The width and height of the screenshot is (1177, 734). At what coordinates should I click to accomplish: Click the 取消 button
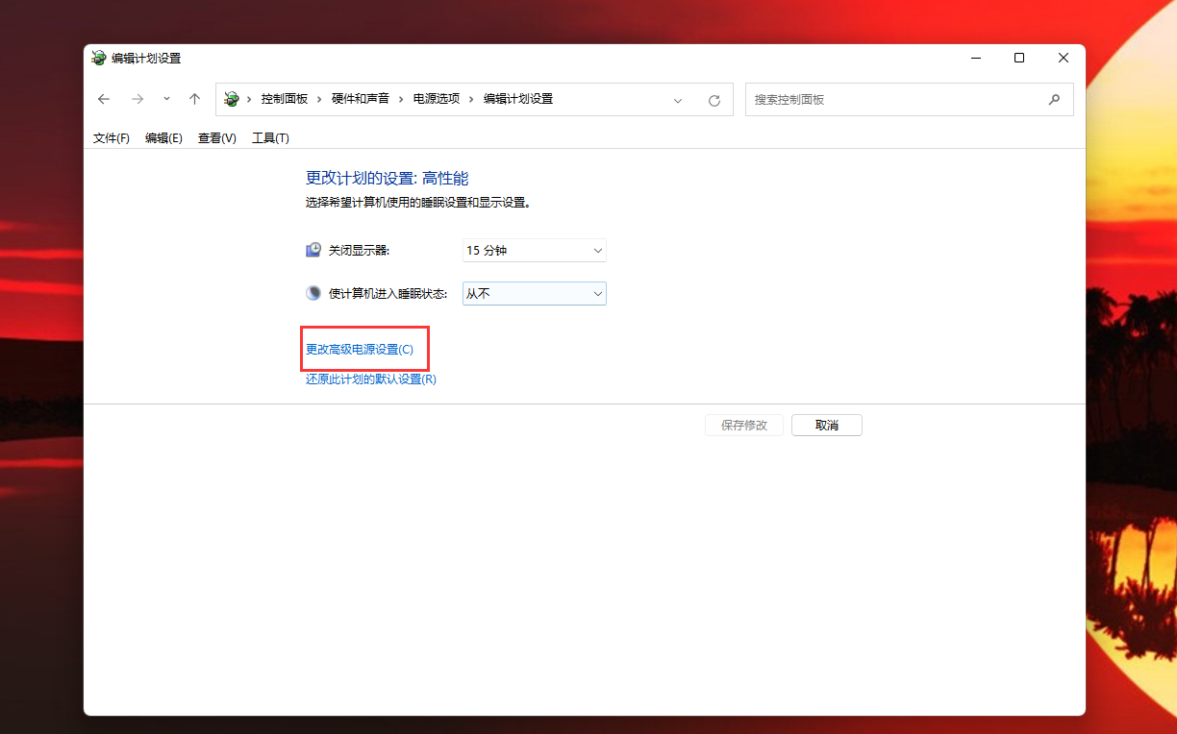click(826, 425)
